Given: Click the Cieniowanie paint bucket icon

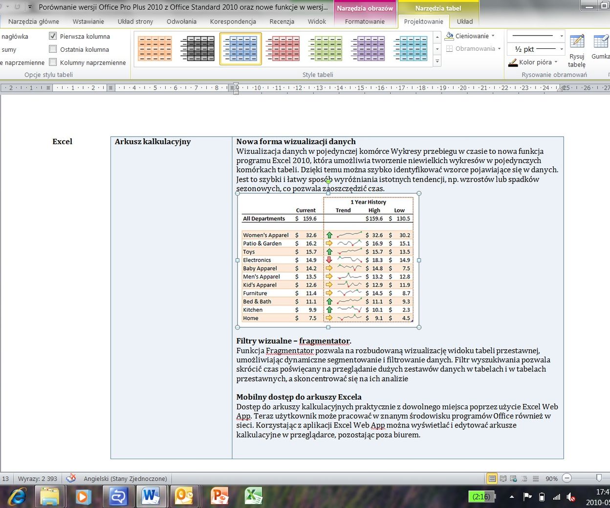Looking at the screenshot, I should click(450, 36).
